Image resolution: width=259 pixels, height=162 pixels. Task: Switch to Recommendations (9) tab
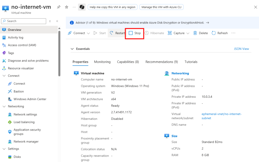[162, 62]
